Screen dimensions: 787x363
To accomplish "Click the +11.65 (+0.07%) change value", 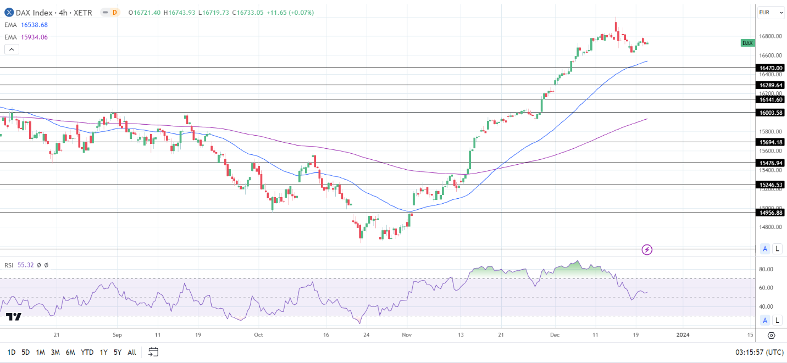I will point(290,12).
